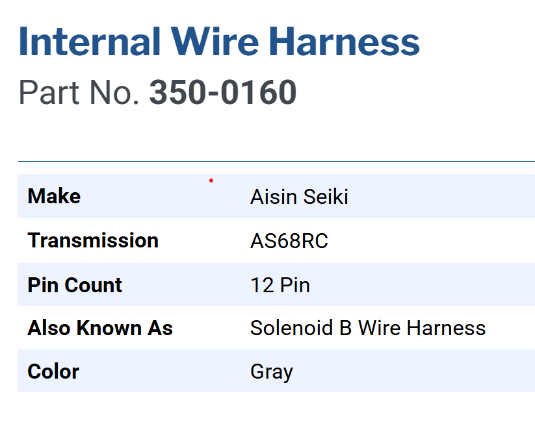
Task: Click the Also Known As label
Action: pos(100,328)
